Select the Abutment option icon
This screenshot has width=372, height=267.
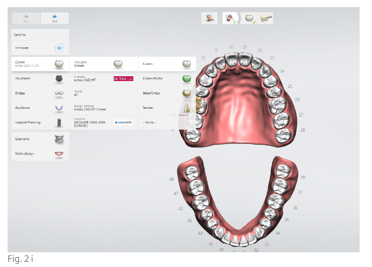pyautogui.click(x=59, y=79)
